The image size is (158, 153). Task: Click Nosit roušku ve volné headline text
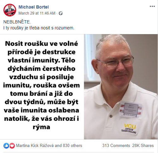point(41,44)
